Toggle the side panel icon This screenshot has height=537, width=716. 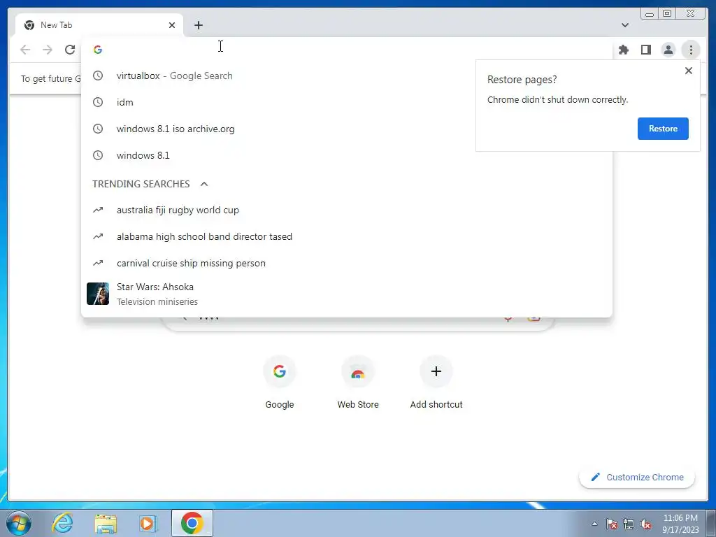[x=645, y=50]
